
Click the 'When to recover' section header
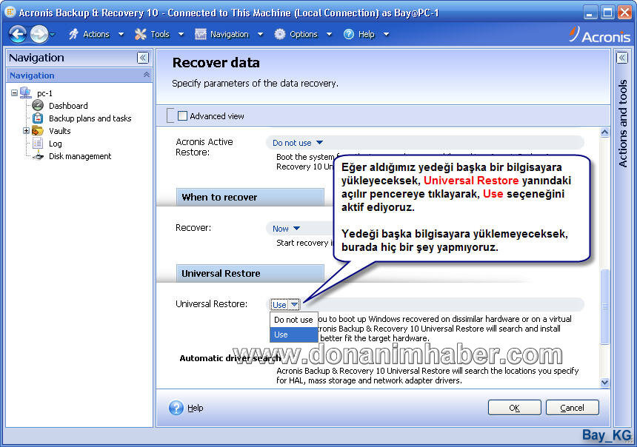pyautogui.click(x=250, y=198)
